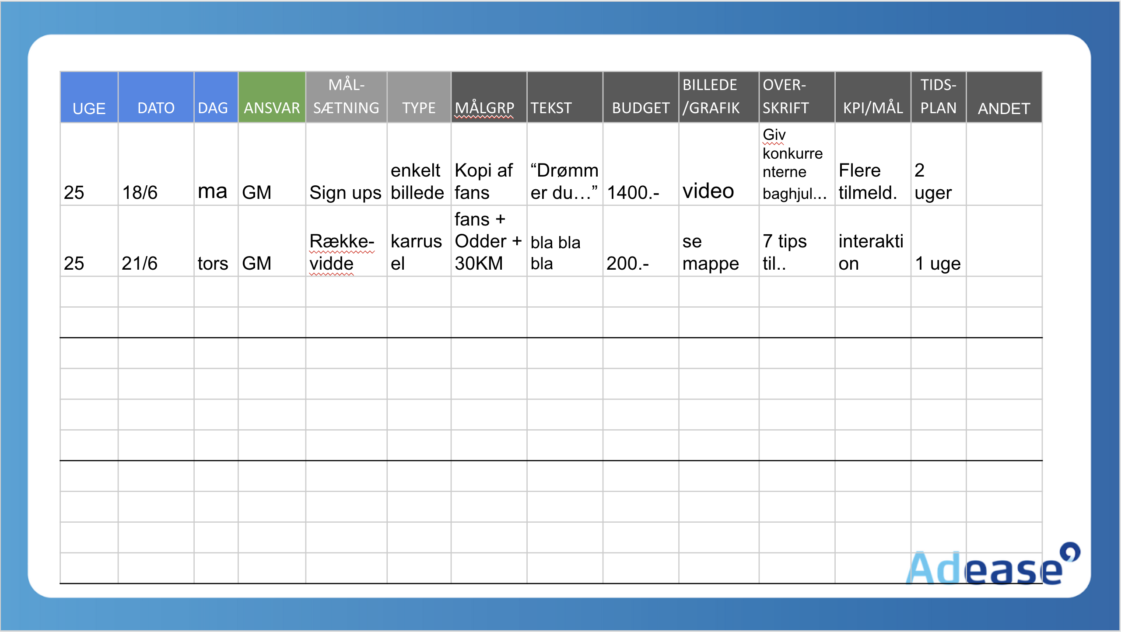Click the karrusel type cell

[418, 241]
